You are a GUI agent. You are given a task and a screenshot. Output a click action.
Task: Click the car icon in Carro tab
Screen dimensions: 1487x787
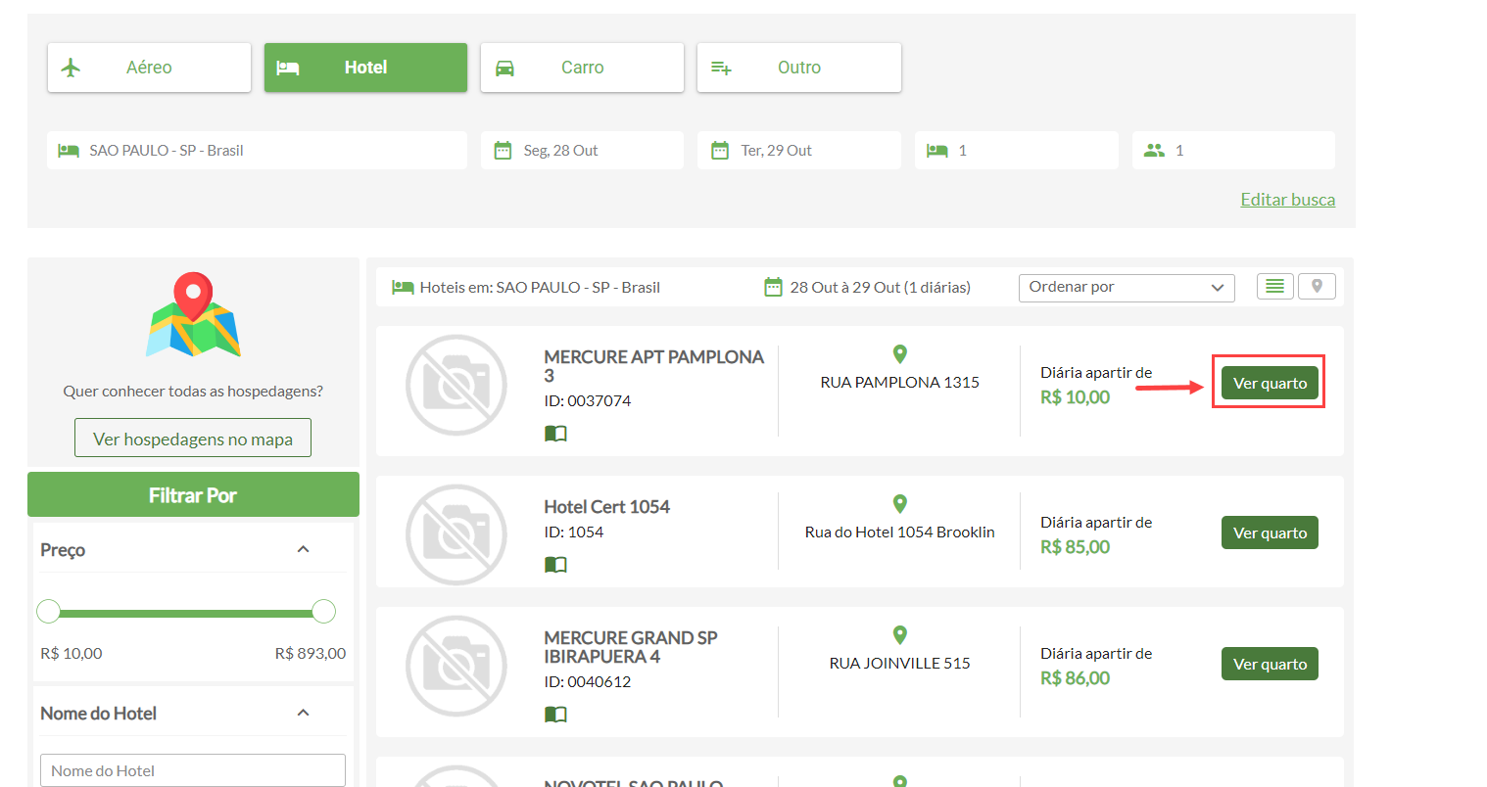(504, 68)
